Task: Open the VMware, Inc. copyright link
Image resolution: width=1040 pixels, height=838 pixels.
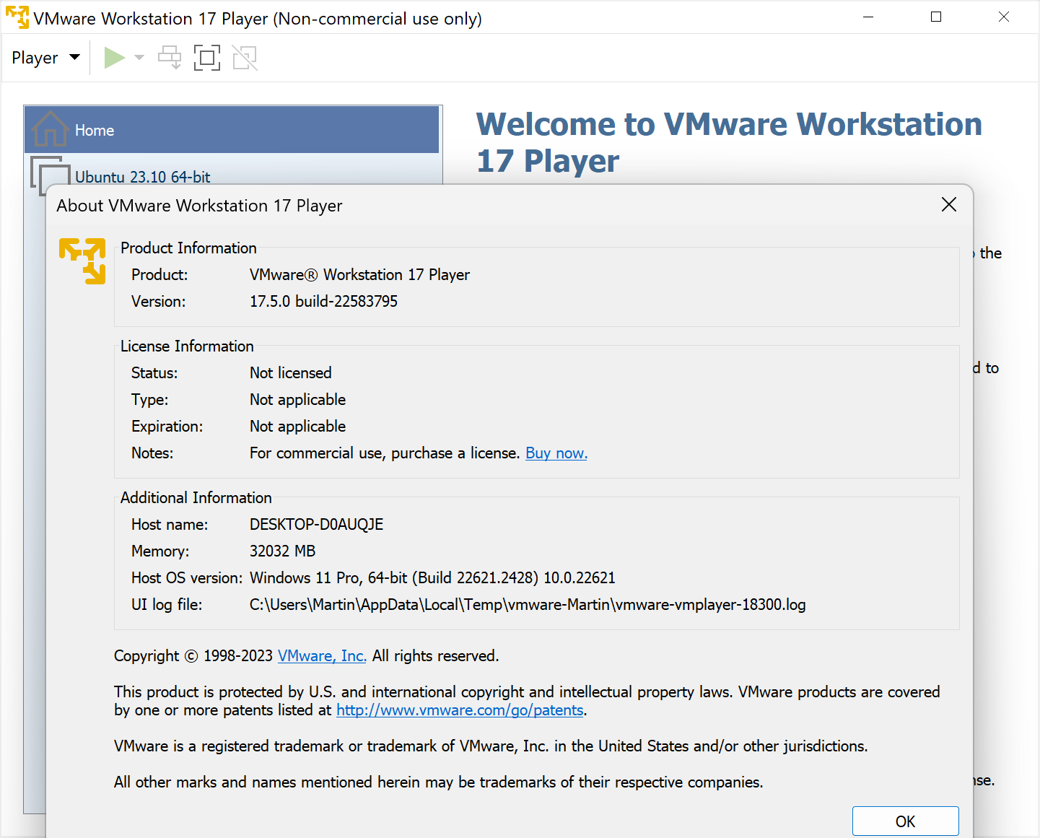Action: 322,656
